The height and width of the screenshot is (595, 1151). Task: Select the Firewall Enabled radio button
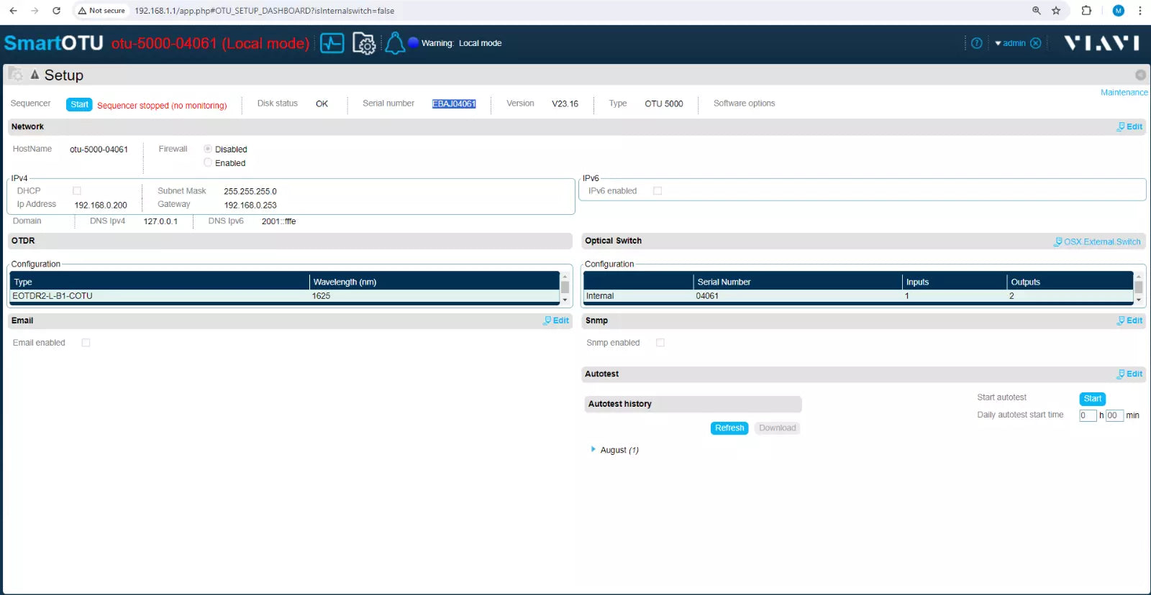click(208, 162)
